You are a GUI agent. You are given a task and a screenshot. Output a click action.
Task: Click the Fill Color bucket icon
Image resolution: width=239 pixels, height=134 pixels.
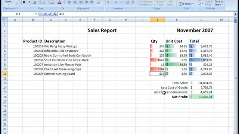(x=52, y=2)
